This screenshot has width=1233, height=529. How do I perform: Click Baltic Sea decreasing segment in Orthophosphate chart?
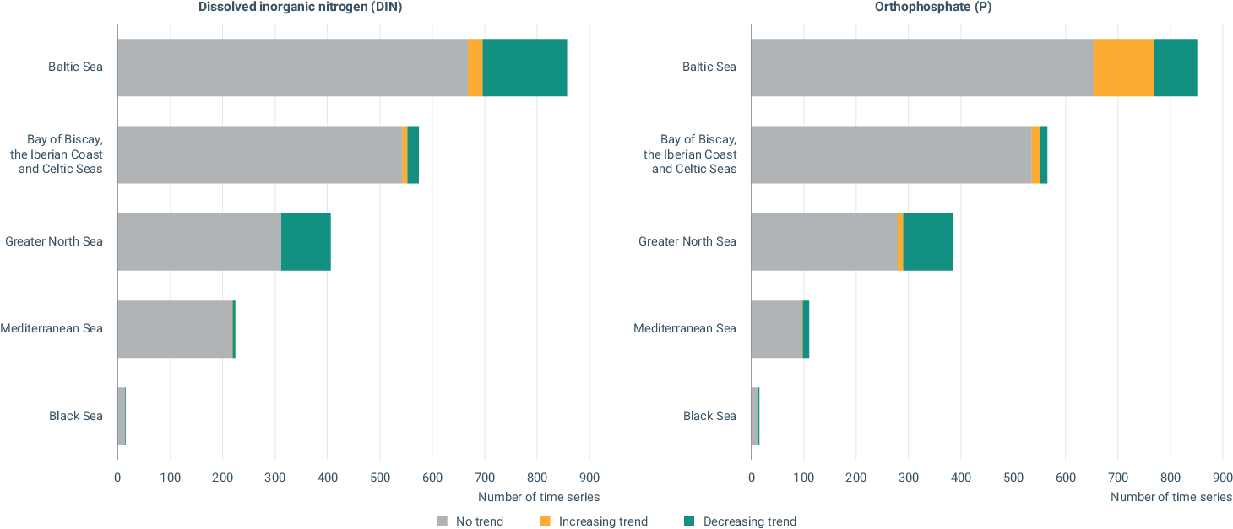click(x=1175, y=67)
